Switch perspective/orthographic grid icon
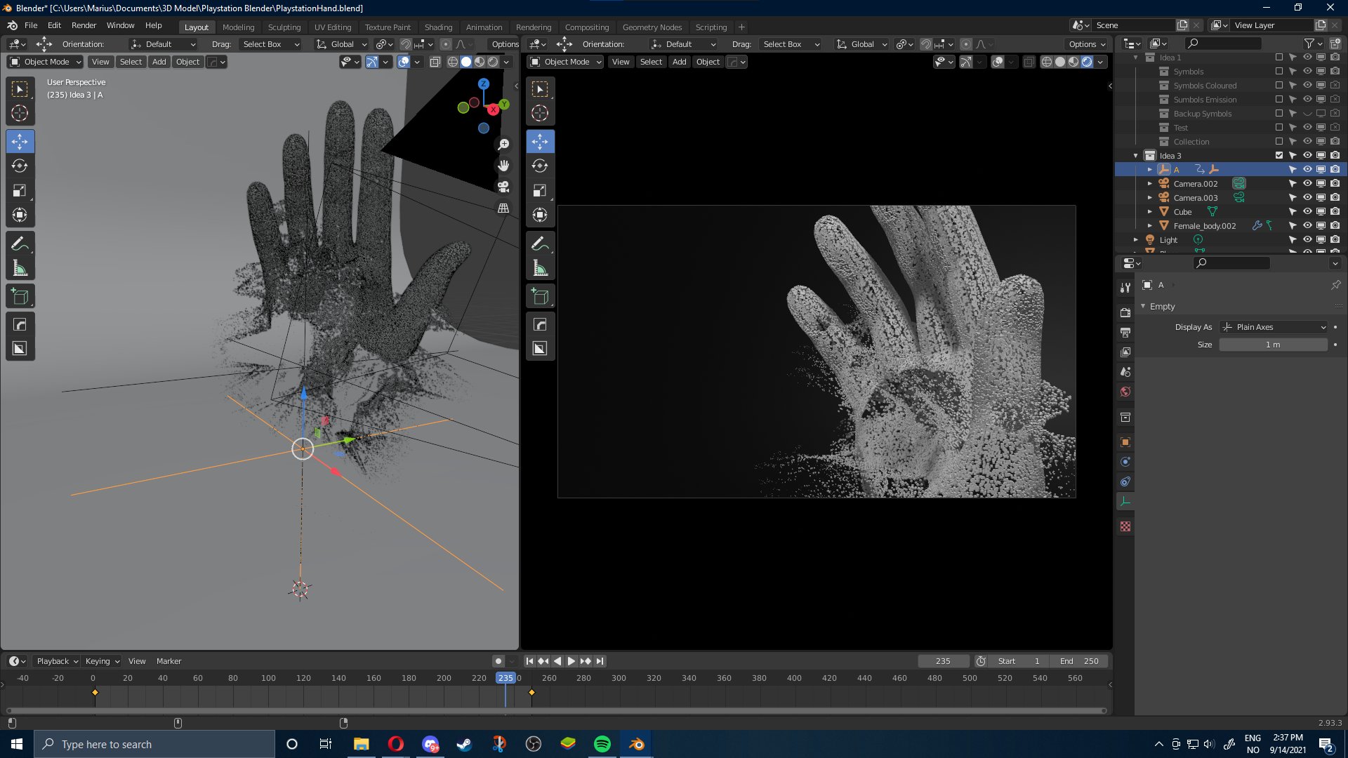The height and width of the screenshot is (758, 1348). tap(503, 208)
